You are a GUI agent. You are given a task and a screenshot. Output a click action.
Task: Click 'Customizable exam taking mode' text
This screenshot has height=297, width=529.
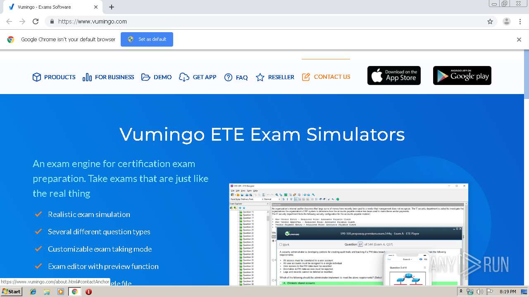[100, 249]
